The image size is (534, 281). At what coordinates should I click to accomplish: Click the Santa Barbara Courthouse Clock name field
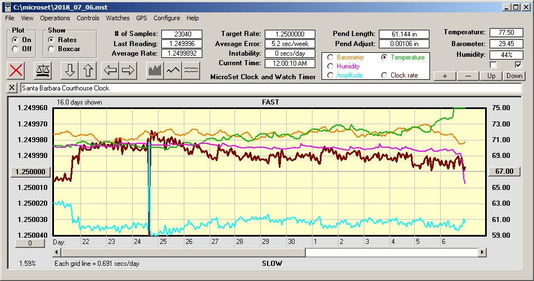[271, 88]
